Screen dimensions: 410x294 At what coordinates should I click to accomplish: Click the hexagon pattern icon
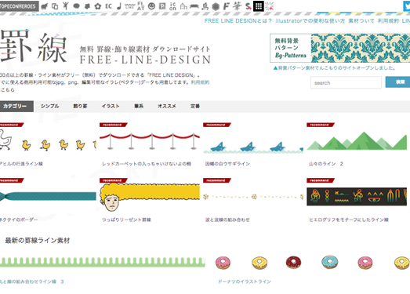216,6
